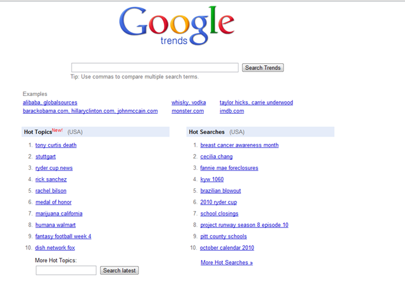This screenshot has width=405, height=283.
Task: Select the medal of honor topic link
Action: [x=53, y=202]
